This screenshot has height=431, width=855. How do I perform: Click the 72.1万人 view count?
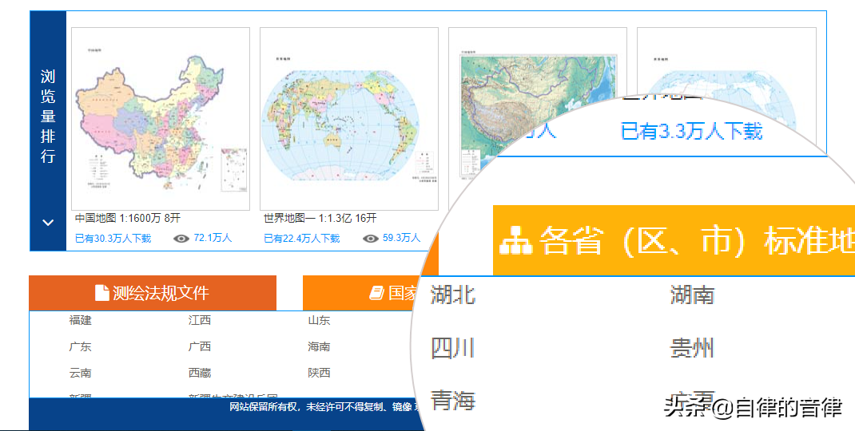[213, 238]
